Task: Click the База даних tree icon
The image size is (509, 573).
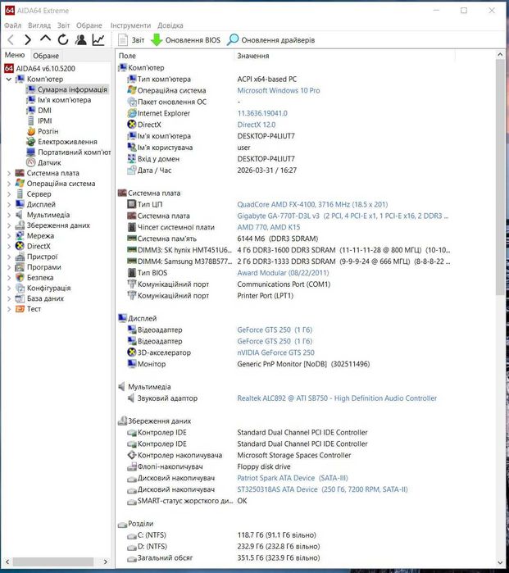Action: click(20, 298)
